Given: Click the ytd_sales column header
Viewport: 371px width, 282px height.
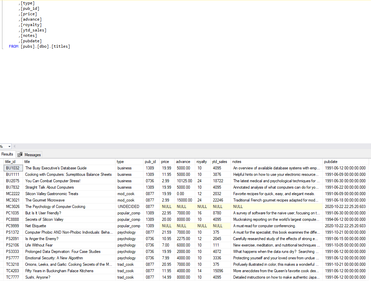Looking at the screenshot, I should pyautogui.click(x=220, y=162).
